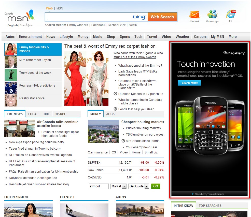Open the Netflix search trend
The width and height of the screenshot is (251, 217).
pyautogui.click(x=133, y=25)
